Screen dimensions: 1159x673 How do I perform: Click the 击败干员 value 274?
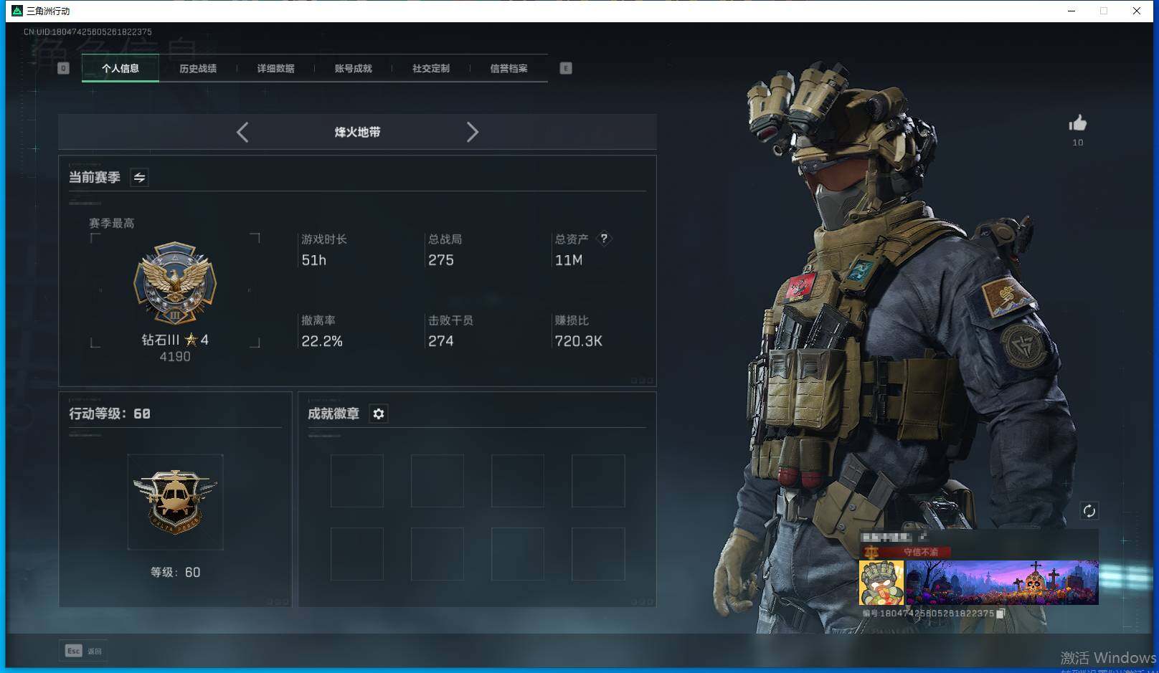(x=441, y=341)
